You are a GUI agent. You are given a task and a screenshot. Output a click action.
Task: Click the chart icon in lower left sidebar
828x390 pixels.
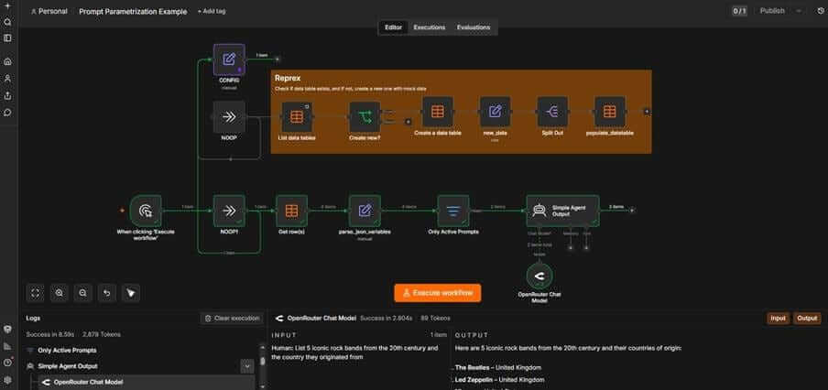pyautogui.click(x=7, y=346)
